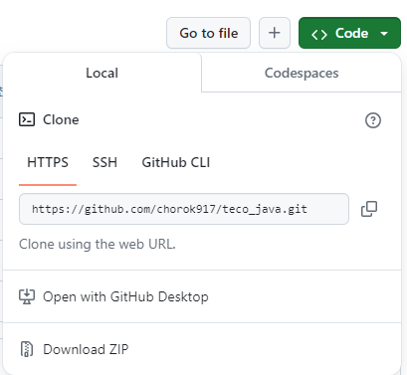Select the HTTPS clone tab
407x375 pixels.
point(48,163)
